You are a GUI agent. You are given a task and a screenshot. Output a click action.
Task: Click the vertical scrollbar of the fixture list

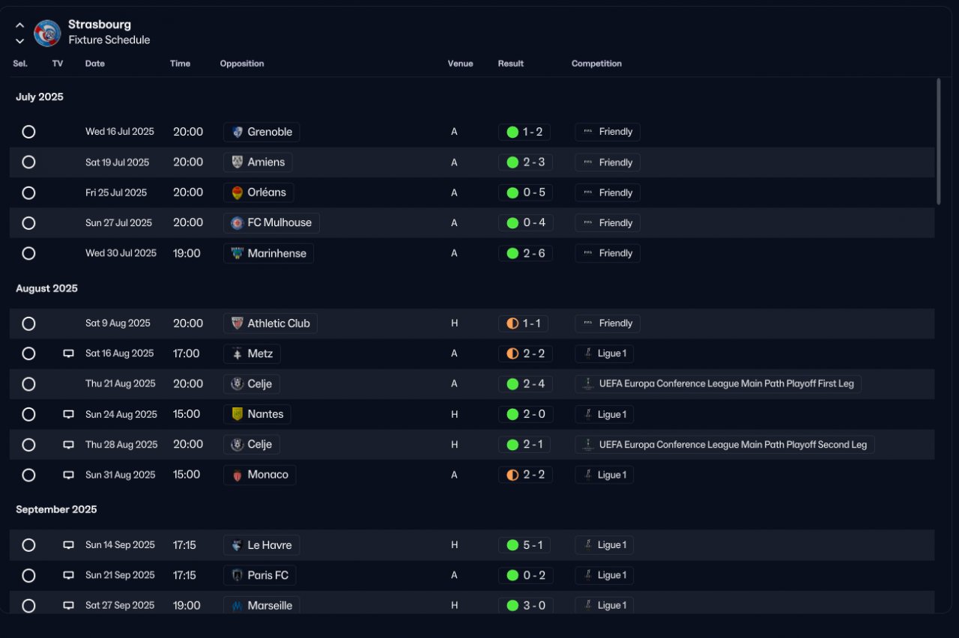938,141
